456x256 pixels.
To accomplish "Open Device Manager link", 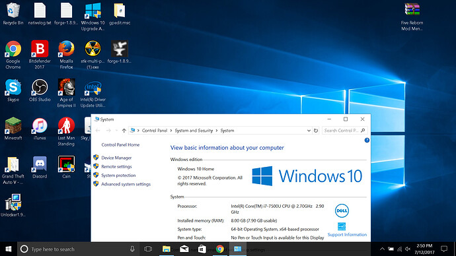I will coord(116,158).
